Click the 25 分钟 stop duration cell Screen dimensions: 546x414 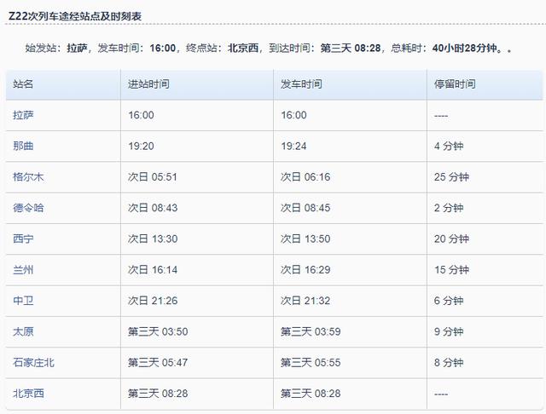pyautogui.click(x=451, y=177)
